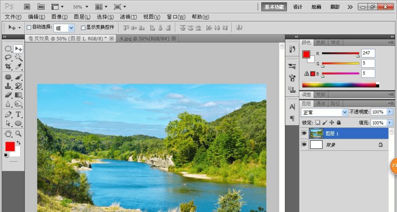This screenshot has width=397, height=212.
Task: Hide the 背景 layer via its eye icon
Action: (304, 144)
